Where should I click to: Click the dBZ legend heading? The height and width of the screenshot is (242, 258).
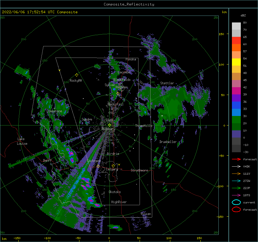(243, 16)
